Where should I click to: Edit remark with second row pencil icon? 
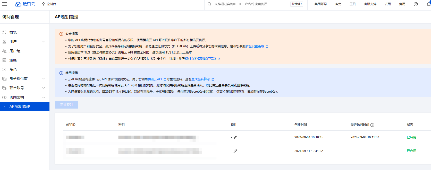pyautogui.click(x=235, y=151)
